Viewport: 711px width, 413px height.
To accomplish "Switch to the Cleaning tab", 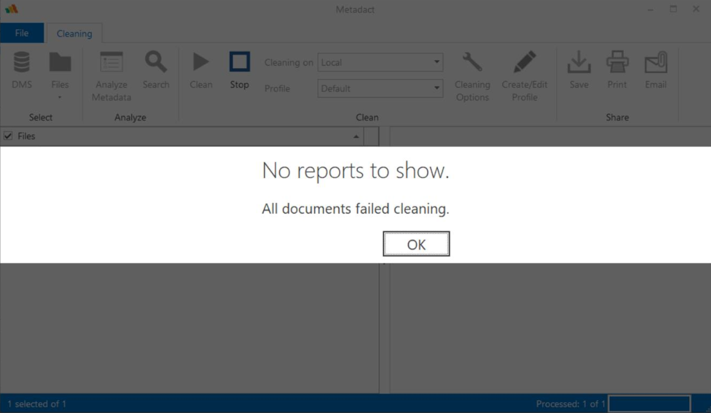I will (x=74, y=33).
